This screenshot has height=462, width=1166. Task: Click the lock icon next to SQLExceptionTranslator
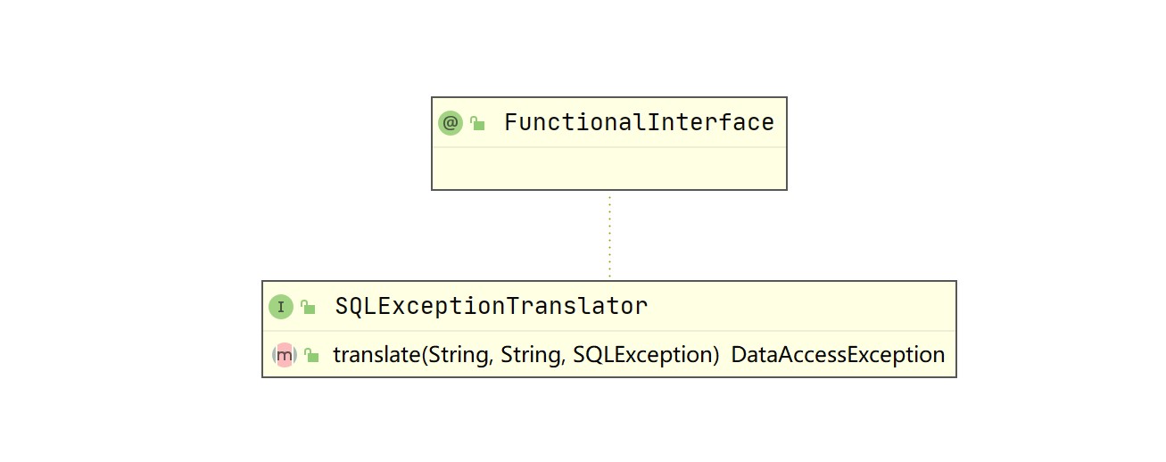(308, 308)
